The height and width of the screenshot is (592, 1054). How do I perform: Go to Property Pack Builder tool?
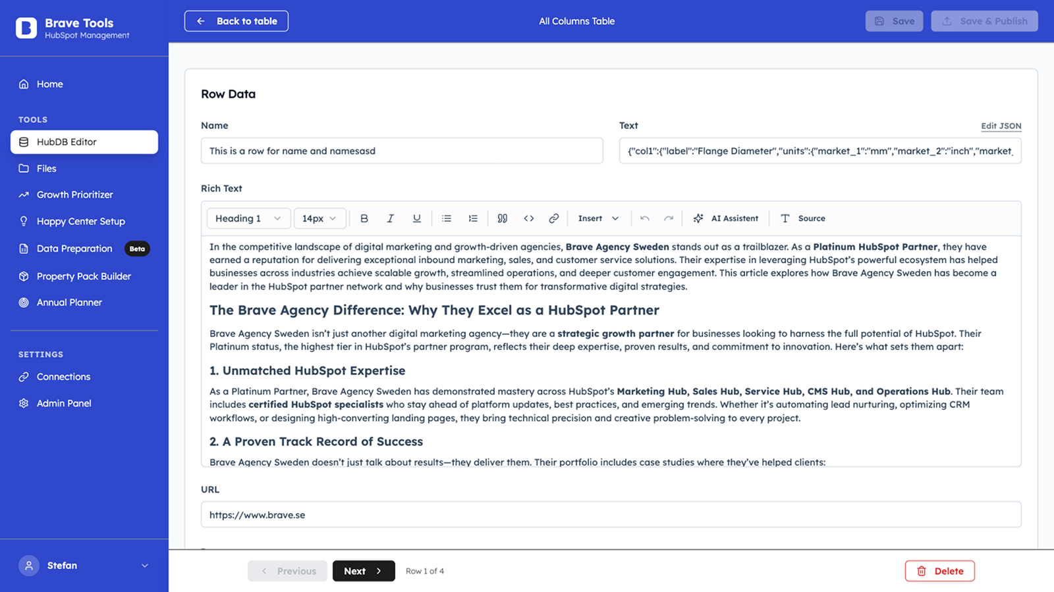84,276
